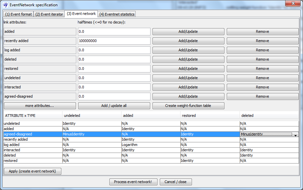Remove the log added link attribute

click(263, 50)
